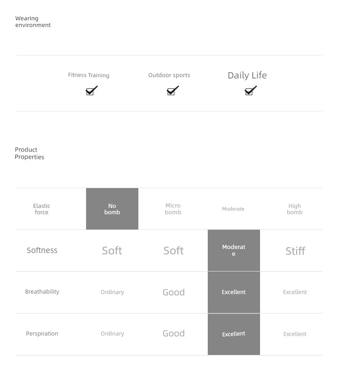Screen dimensions: 338x373
Task: Choose Stiff in the Softness row
Action: pos(295,251)
